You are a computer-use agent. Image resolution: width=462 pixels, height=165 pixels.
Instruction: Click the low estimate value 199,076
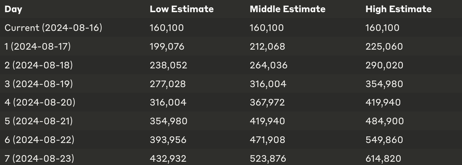click(x=167, y=46)
